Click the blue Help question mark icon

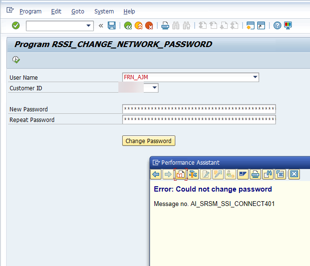277,25
